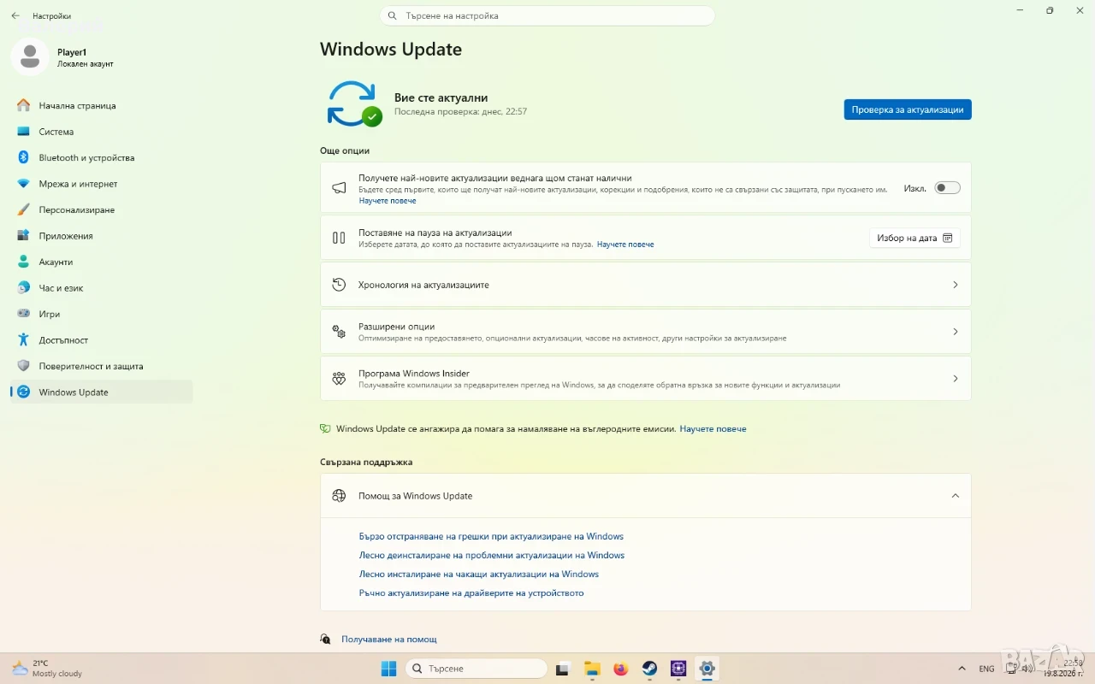Navigate to Приложения settings
Image resolution: width=1095 pixels, height=684 pixels.
point(102,236)
